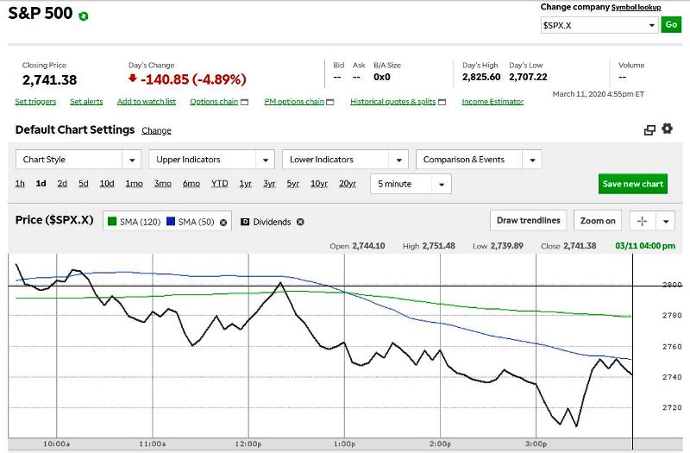Image resolution: width=690 pixels, height=453 pixels.
Task: Click the Day's Low 2,707.22 value
Action: coord(528,77)
